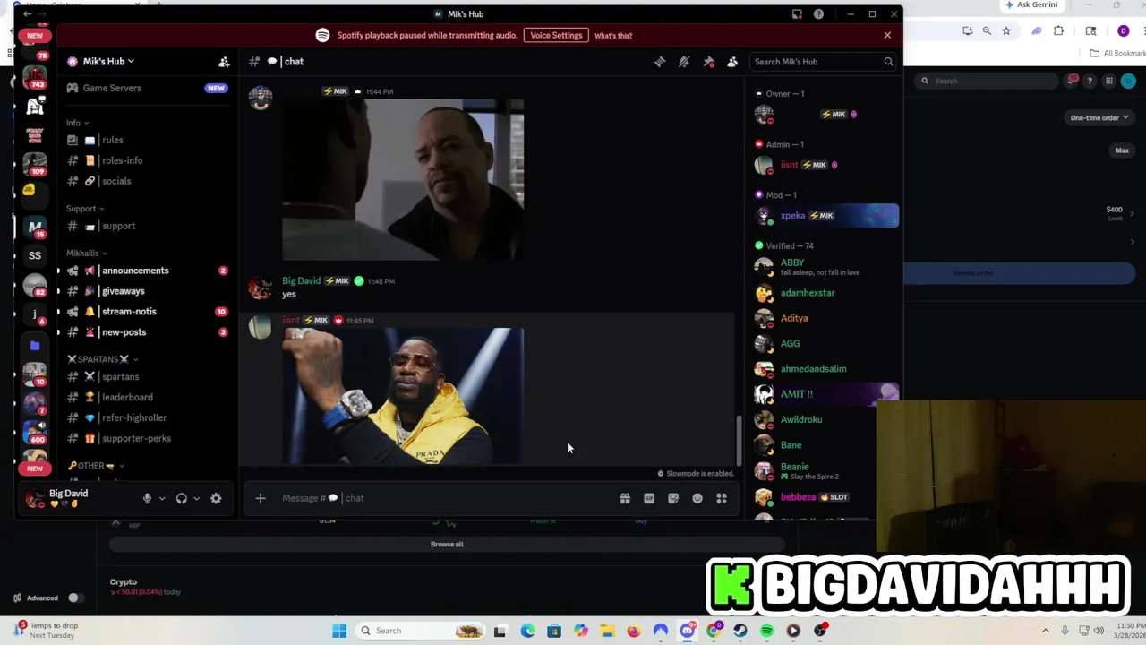Open the socials channel

[146, 181]
